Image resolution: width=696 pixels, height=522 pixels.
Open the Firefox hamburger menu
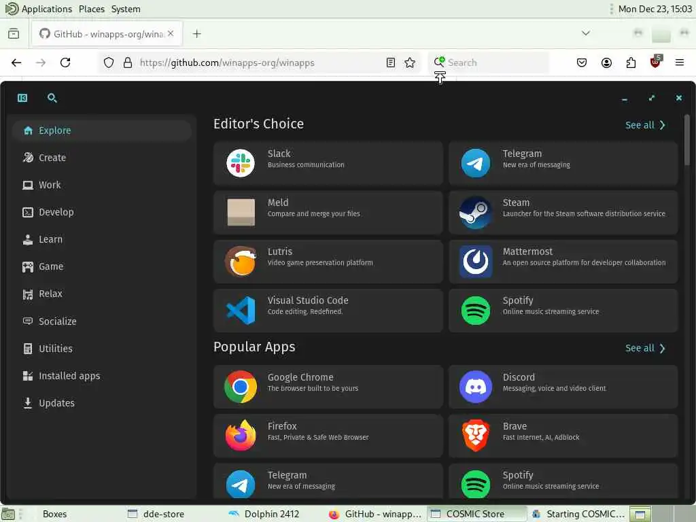(x=680, y=63)
